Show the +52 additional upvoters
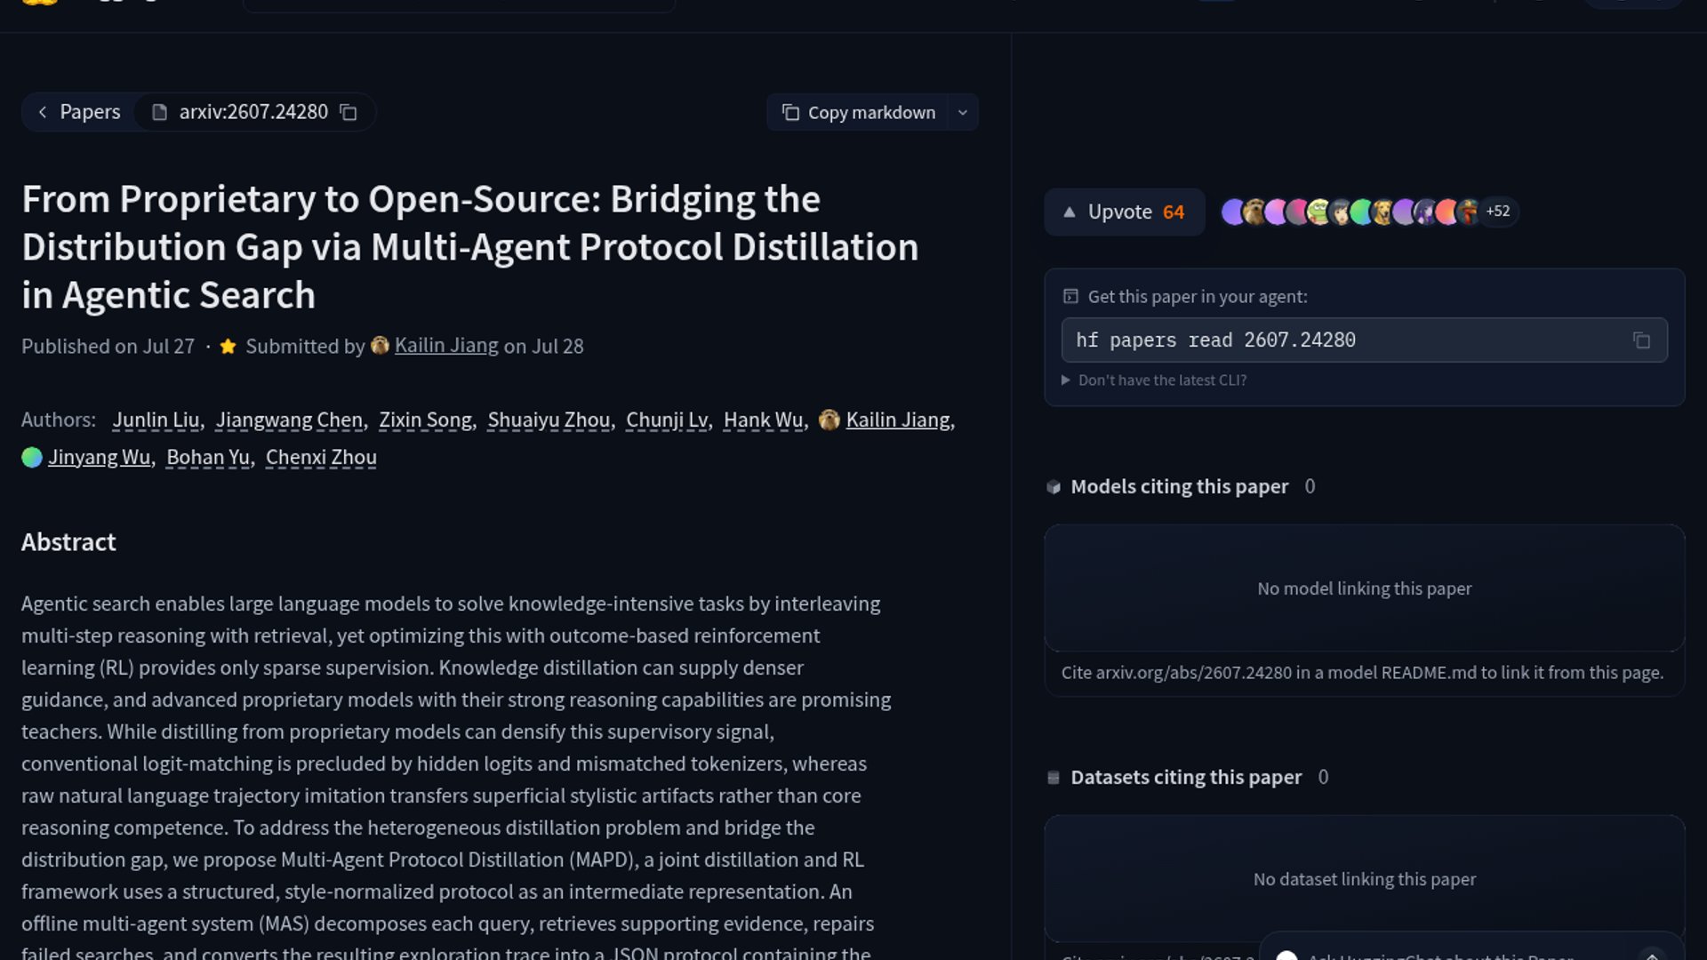 point(1498,212)
